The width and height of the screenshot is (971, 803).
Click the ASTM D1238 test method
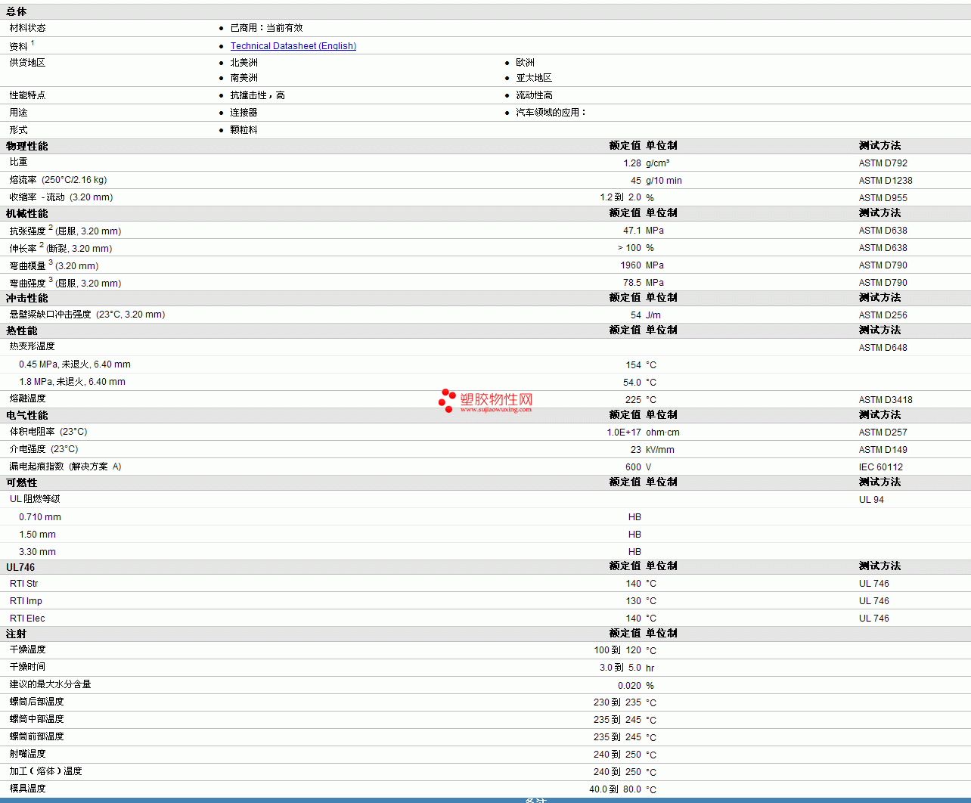click(x=886, y=181)
